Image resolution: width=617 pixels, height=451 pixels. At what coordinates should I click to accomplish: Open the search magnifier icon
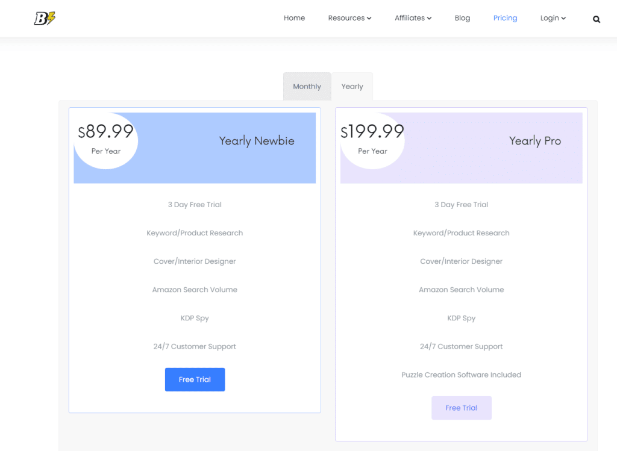click(596, 19)
